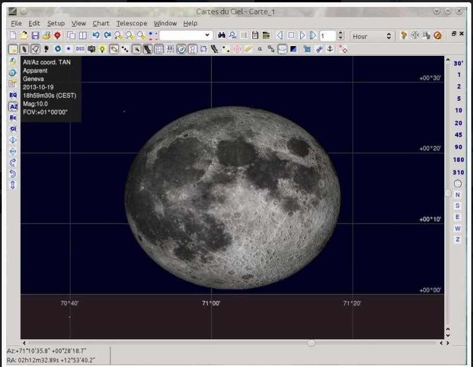Open advanced search with binoculars icon
Viewport: 473px width, 367px height.
pyautogui.click(x=221, y=35)
